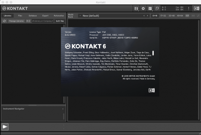
Task: Click the License Type: Full text
Action: tap(98, 32)
